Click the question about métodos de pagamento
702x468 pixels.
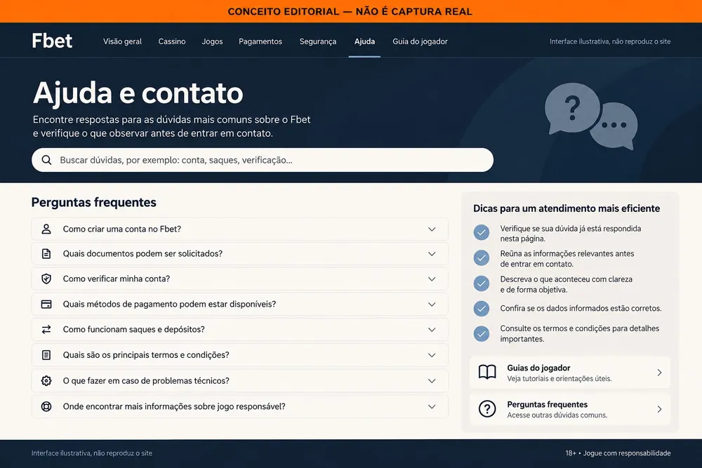pos(169,305)
